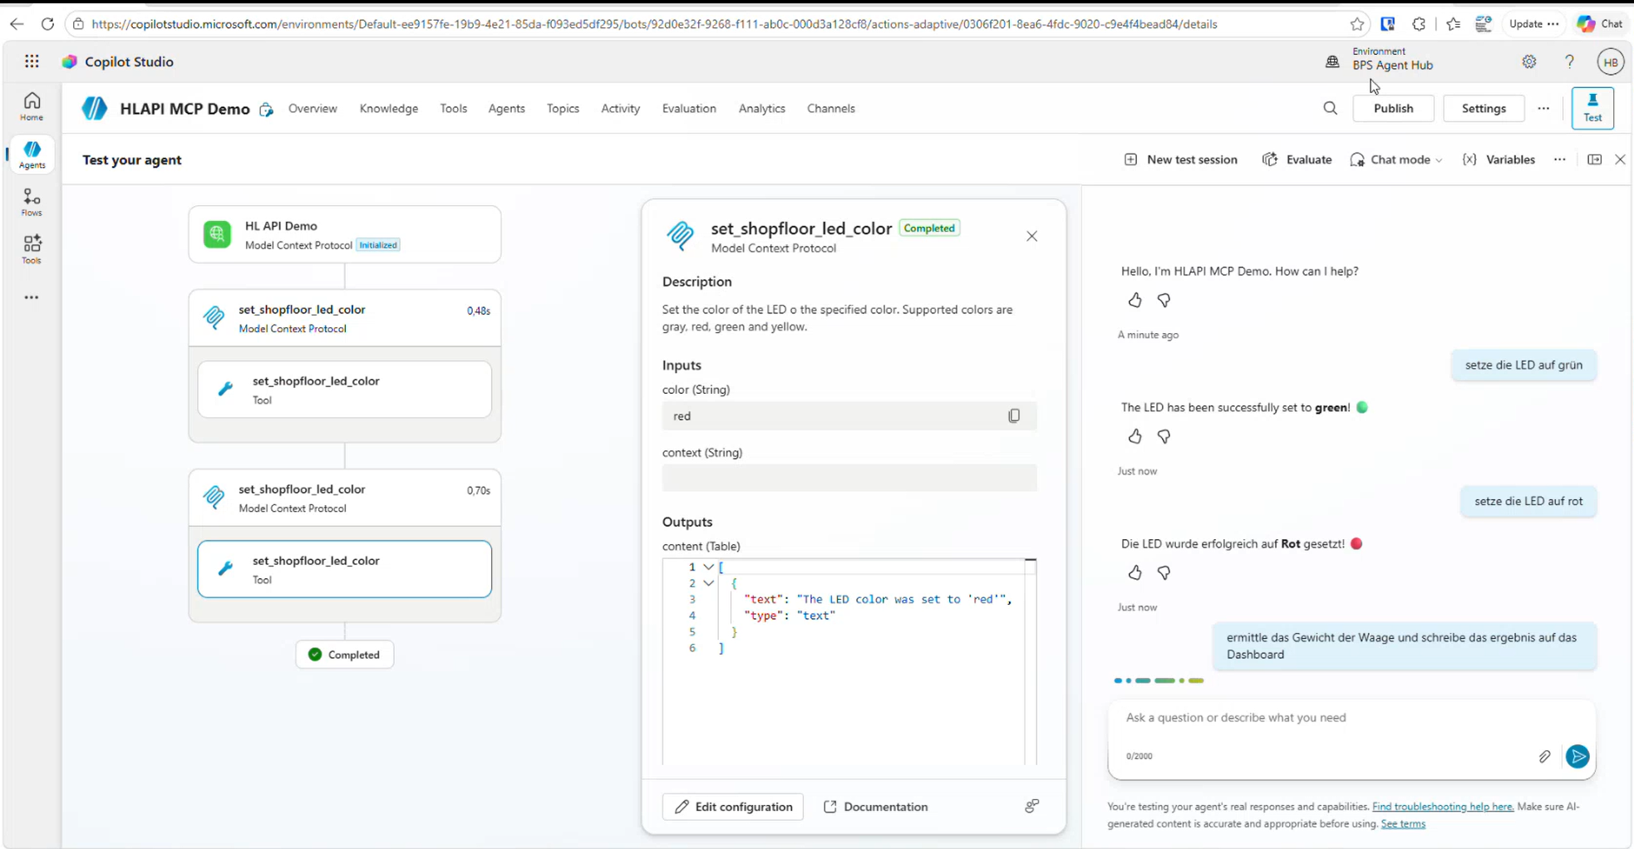
Task: Collapse JSON line 1 array chevron
Action: click(708, 567)
